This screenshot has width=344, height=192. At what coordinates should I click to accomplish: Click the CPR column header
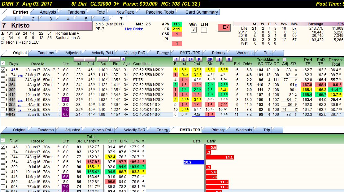click(x=135, y=141)
